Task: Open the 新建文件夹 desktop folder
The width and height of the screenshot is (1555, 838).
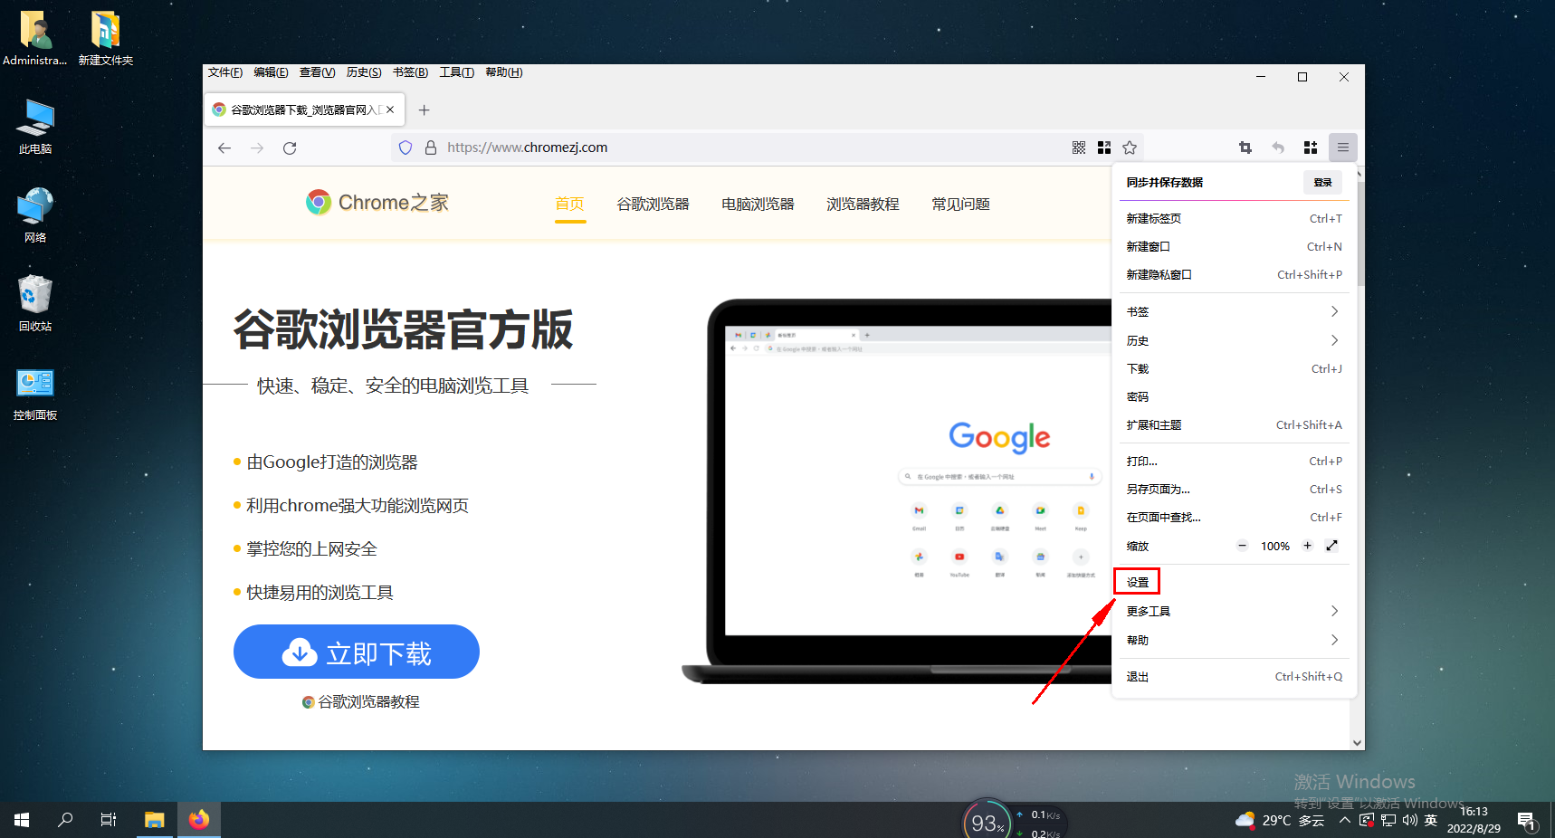Action: coord(106,38)
